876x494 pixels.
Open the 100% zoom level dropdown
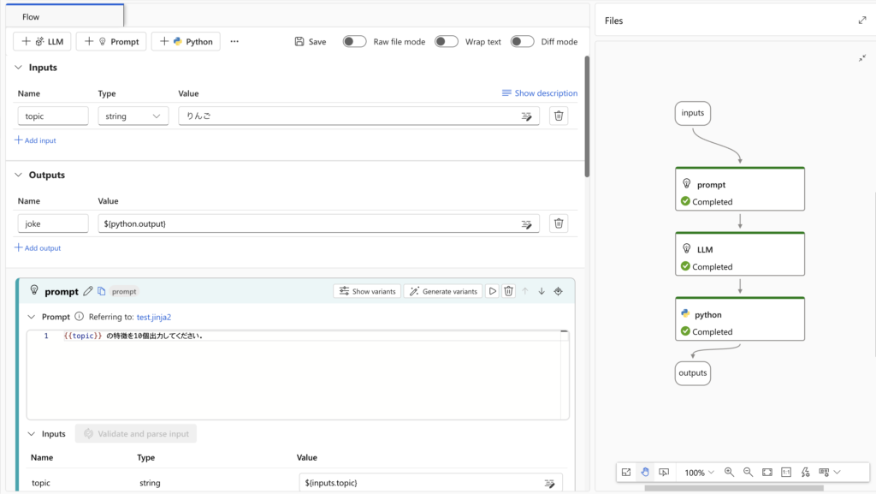(699, 473)
